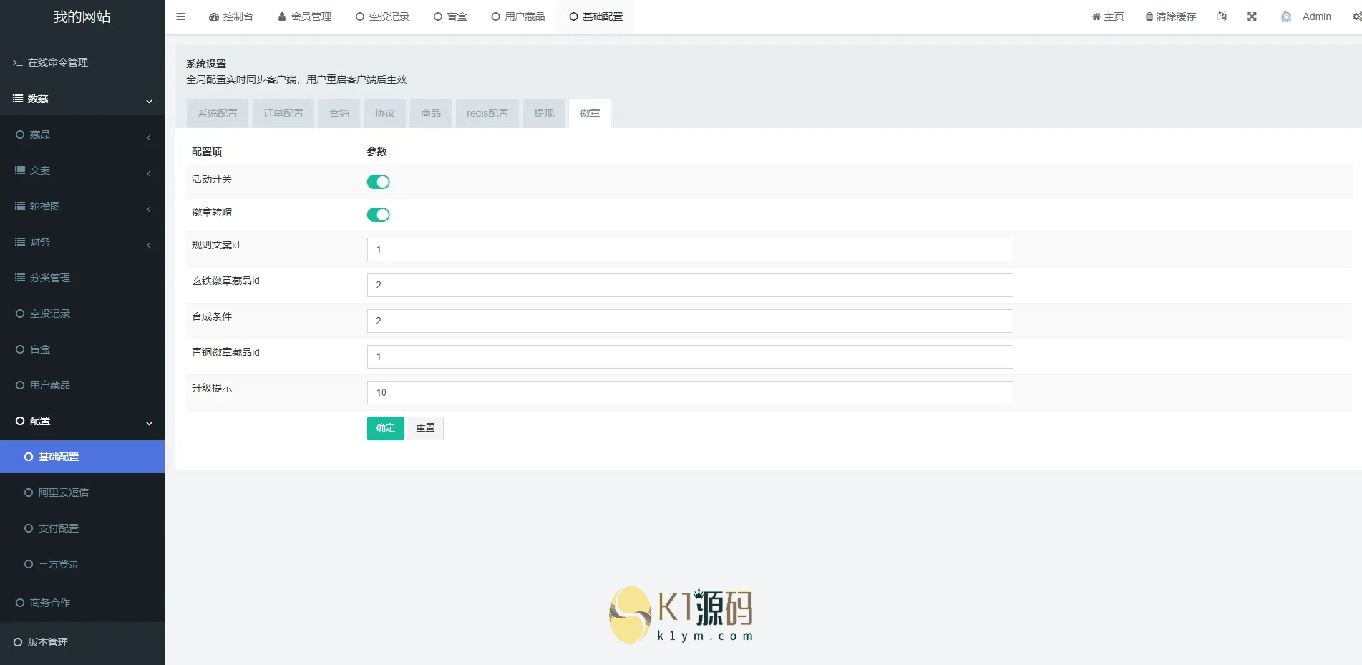Select the 基础配置 top tab
Image resolution: width=1362 pixels, height=665 pixels.
(596, 16)
